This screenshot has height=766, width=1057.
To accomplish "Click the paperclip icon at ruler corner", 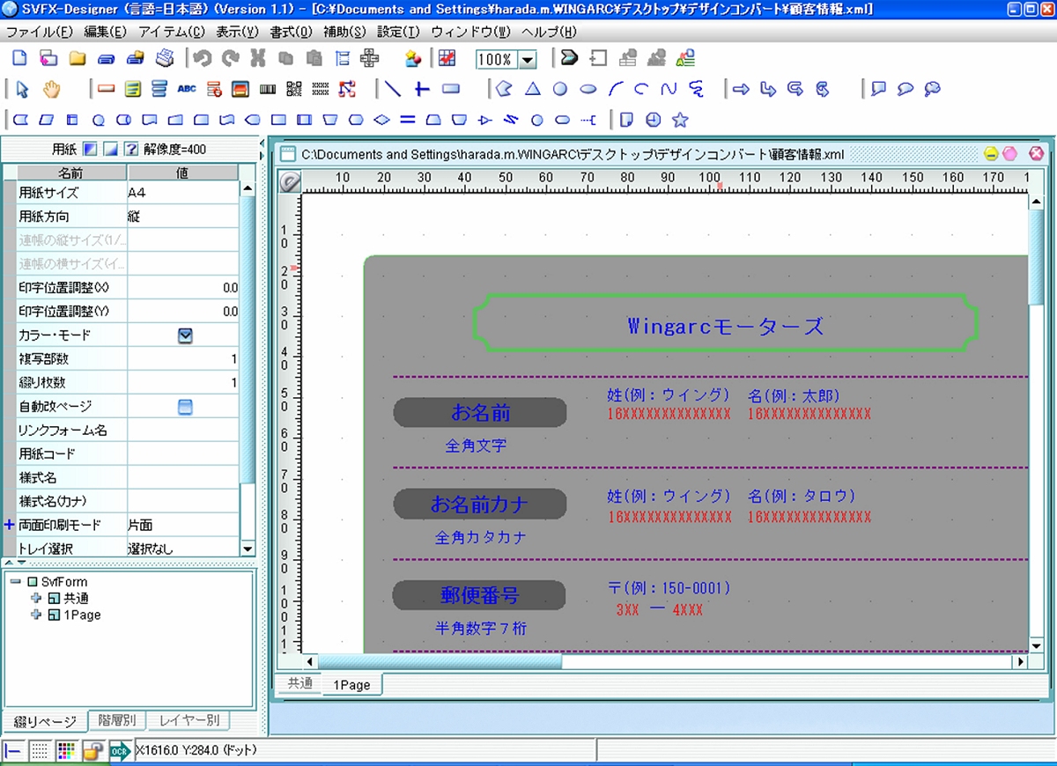I will pyautogui.click(x=289, y=181).
